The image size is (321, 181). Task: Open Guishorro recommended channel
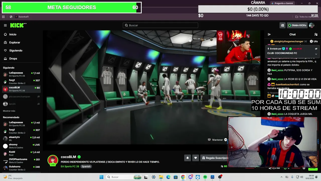click(21, 168)
